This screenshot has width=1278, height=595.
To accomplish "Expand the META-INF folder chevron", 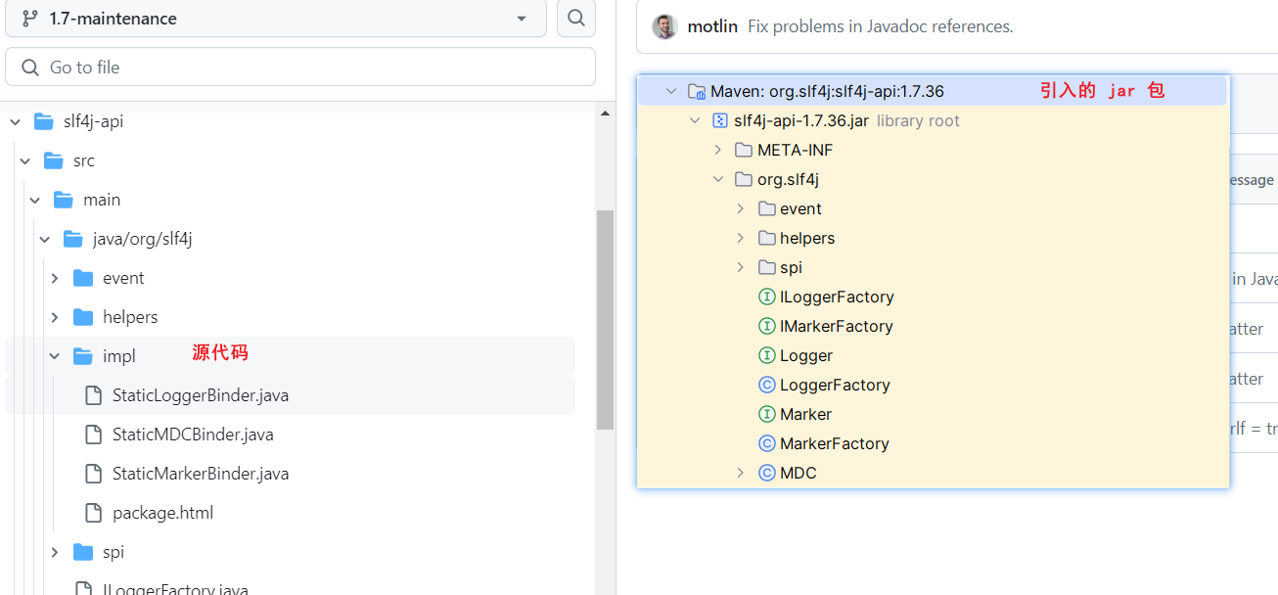I will coord(717,150).
